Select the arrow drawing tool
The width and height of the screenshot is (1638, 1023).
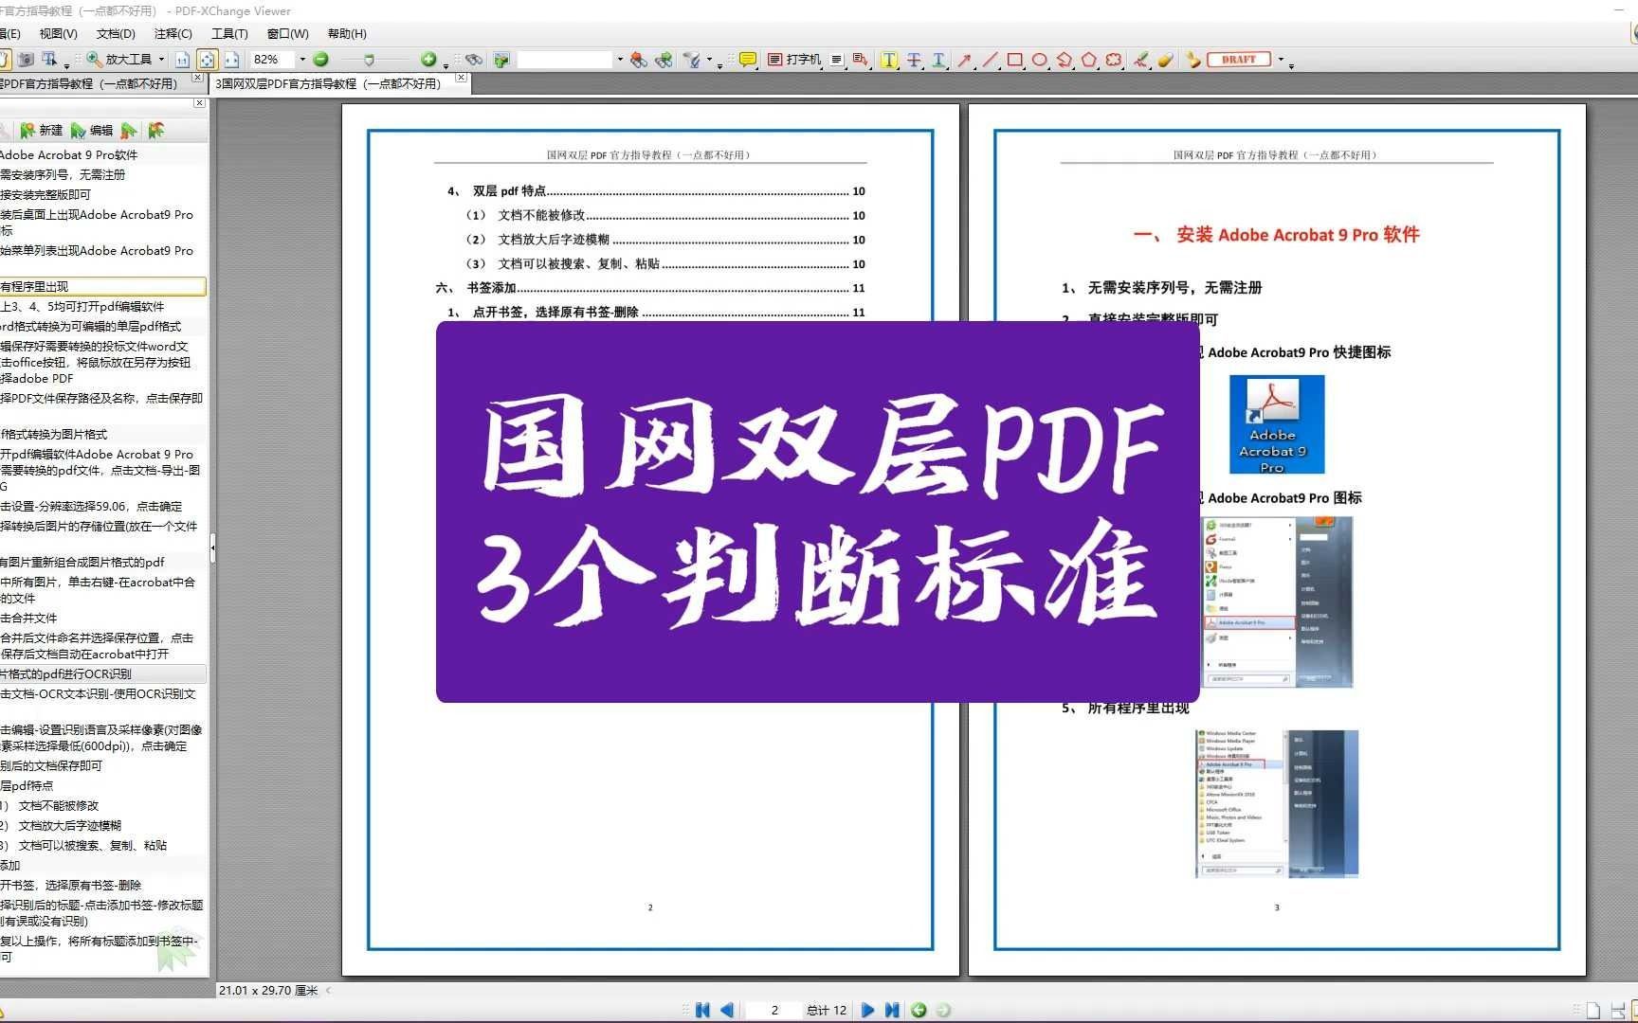(x=965, y=60)
